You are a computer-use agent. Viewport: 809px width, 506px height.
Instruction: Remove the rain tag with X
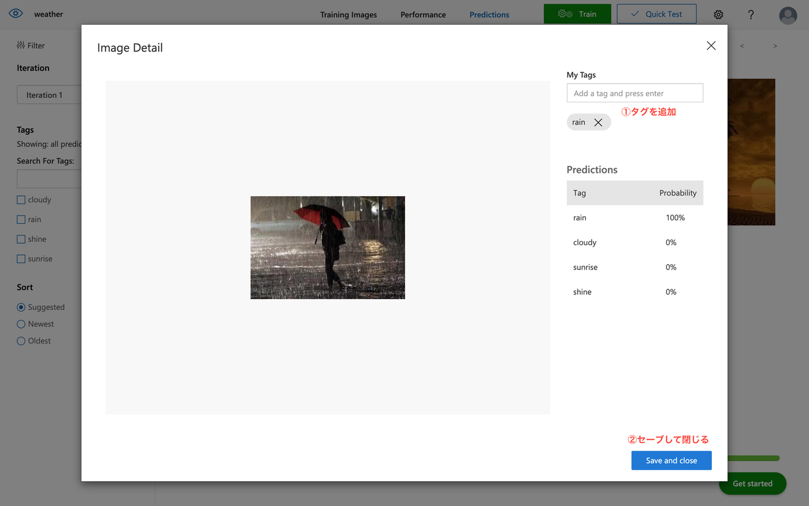pos(598,122)
